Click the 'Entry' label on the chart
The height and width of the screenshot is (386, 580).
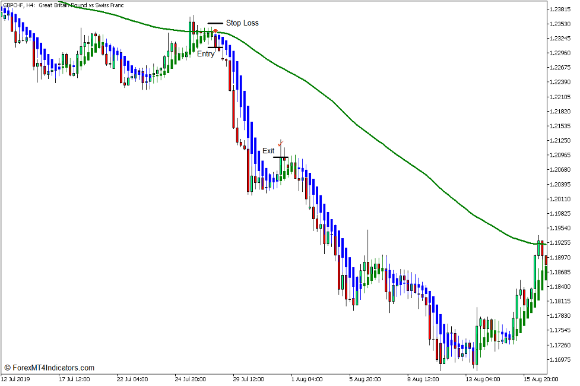coord(205,54)
